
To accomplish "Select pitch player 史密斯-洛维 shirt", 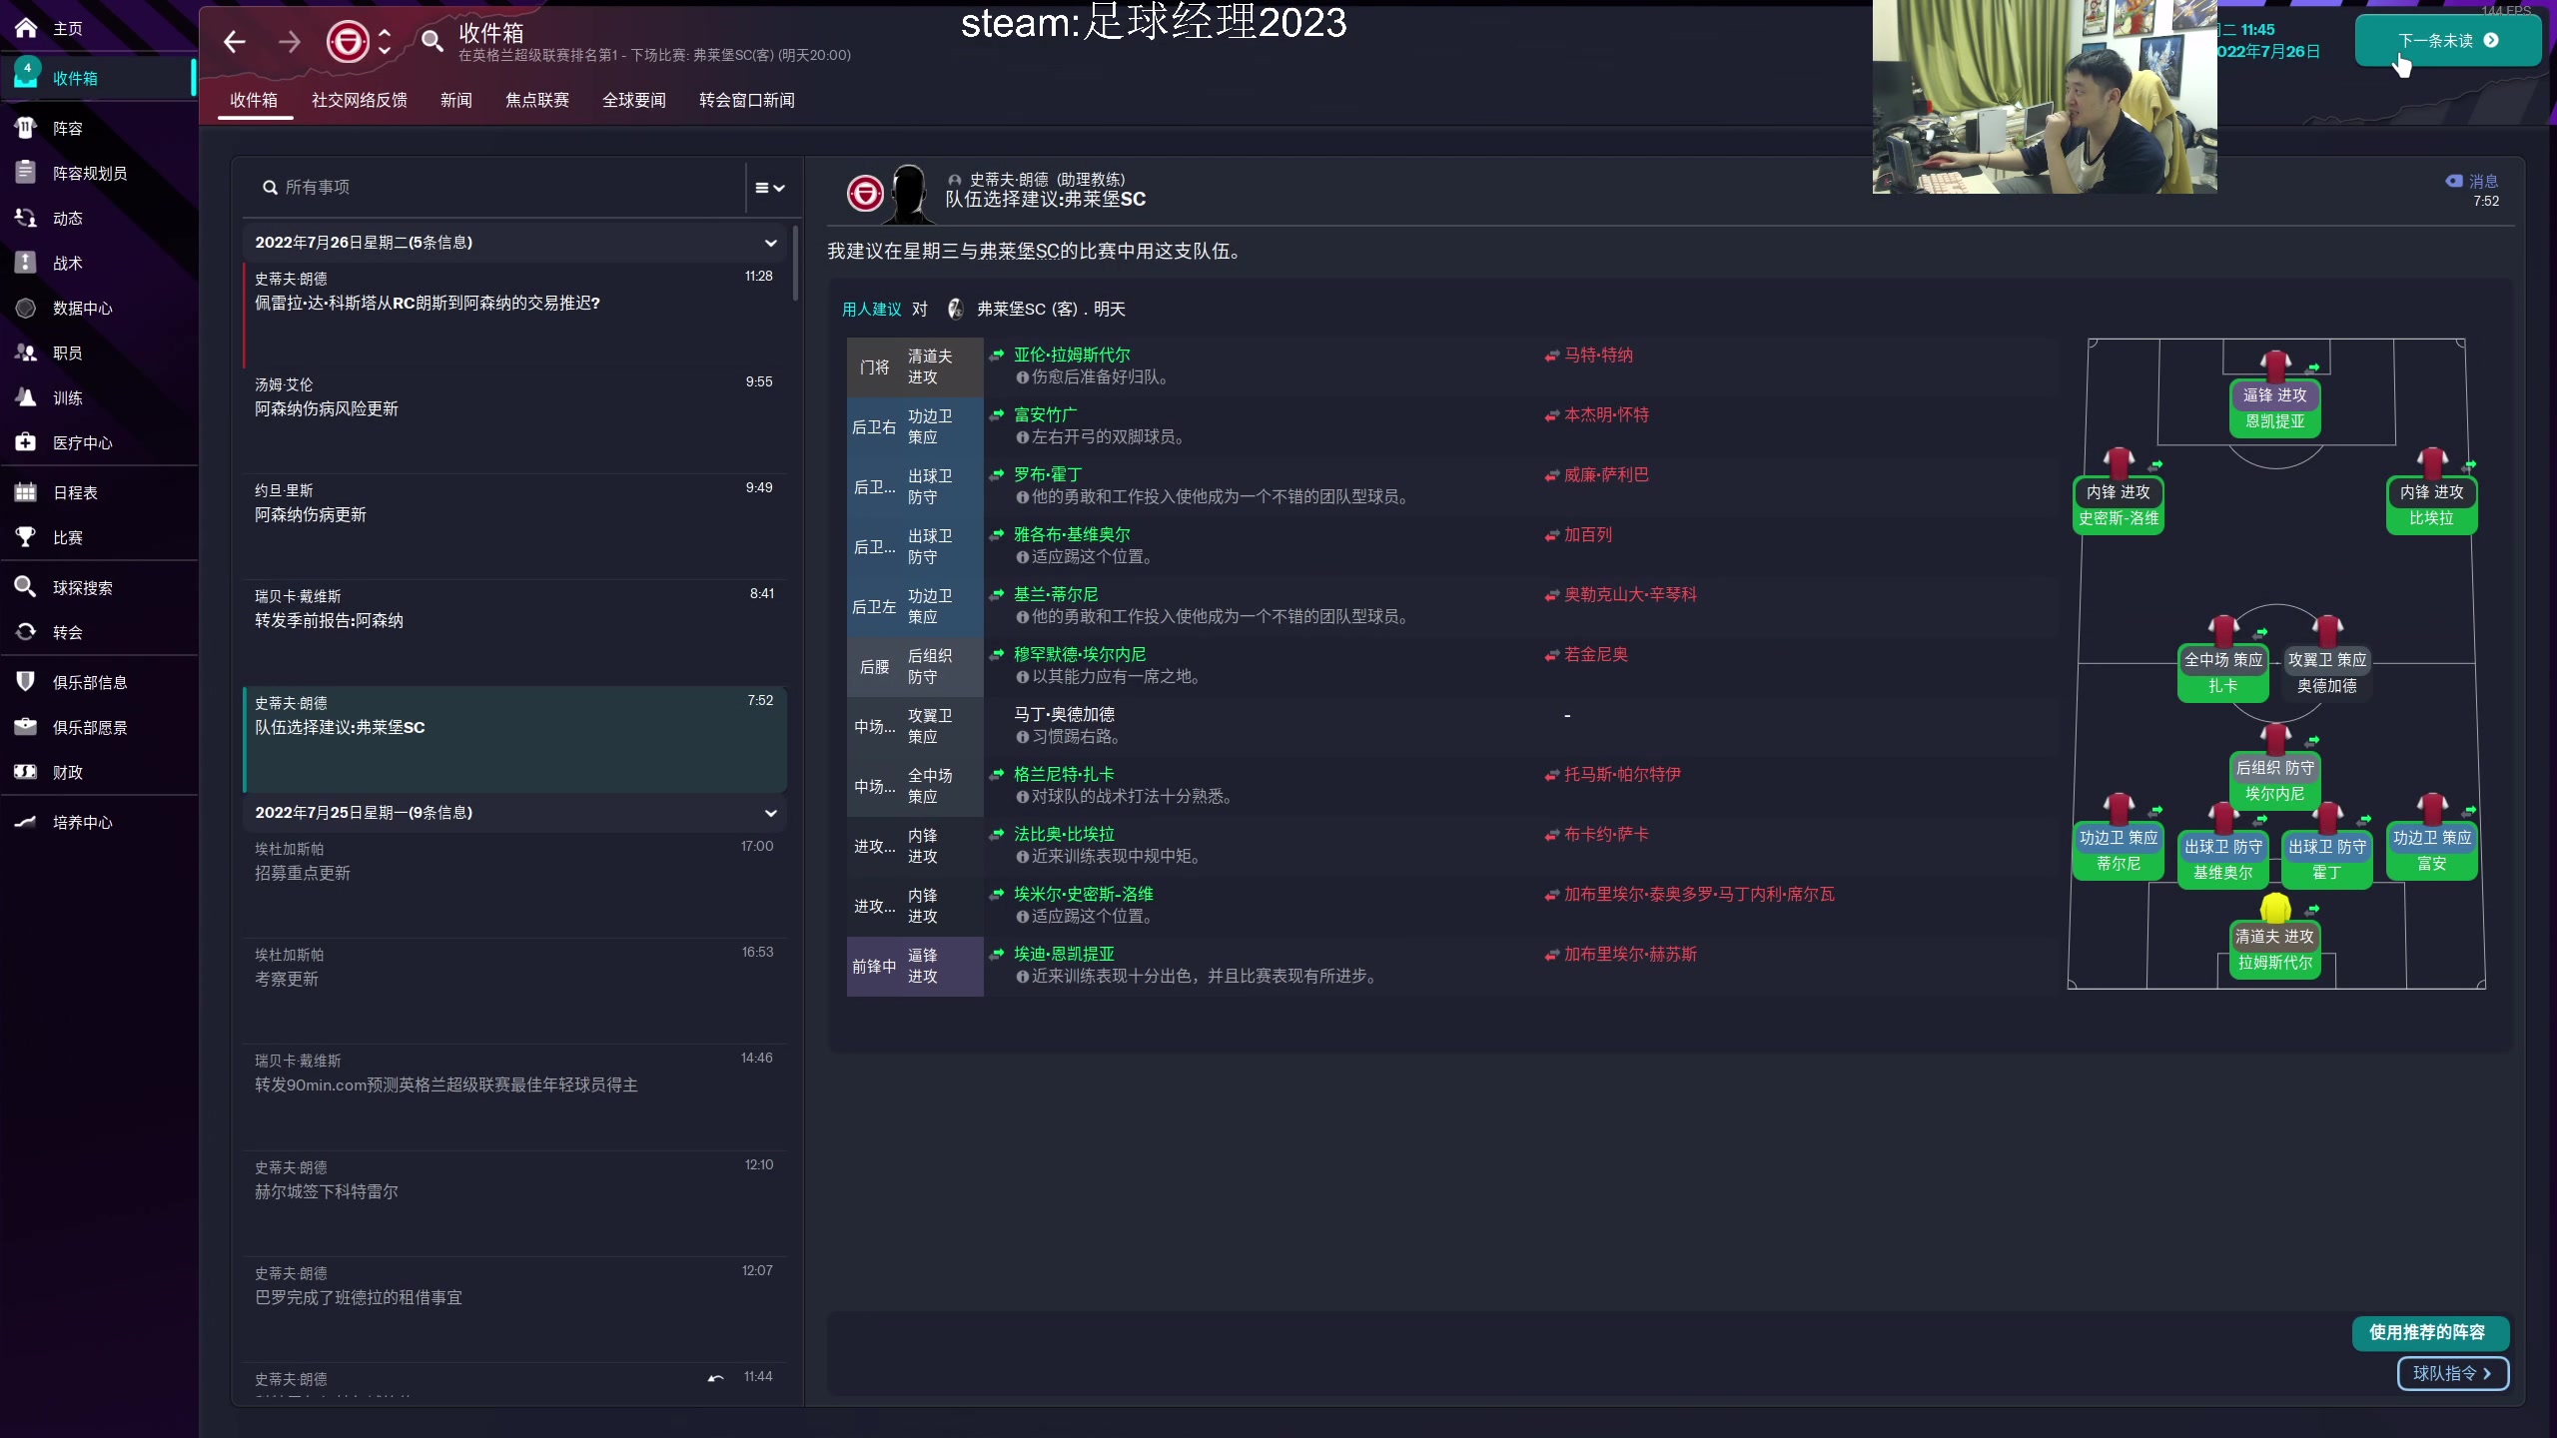I will 2119,462.
